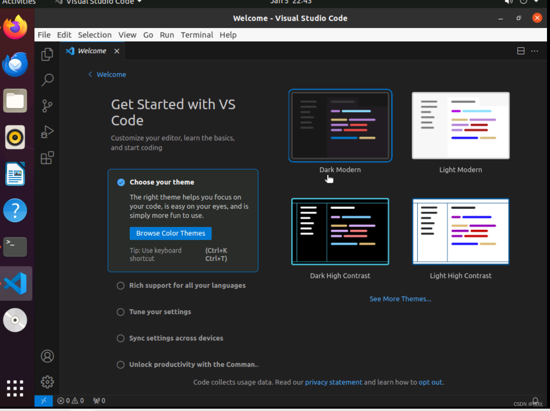Switch to the Welcome tab
Screen dimensions: 550x411
(x=92, y=51)
